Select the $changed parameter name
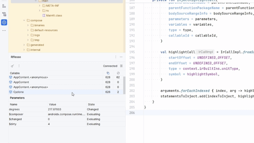Screen dimensions: 254x143 15,119
